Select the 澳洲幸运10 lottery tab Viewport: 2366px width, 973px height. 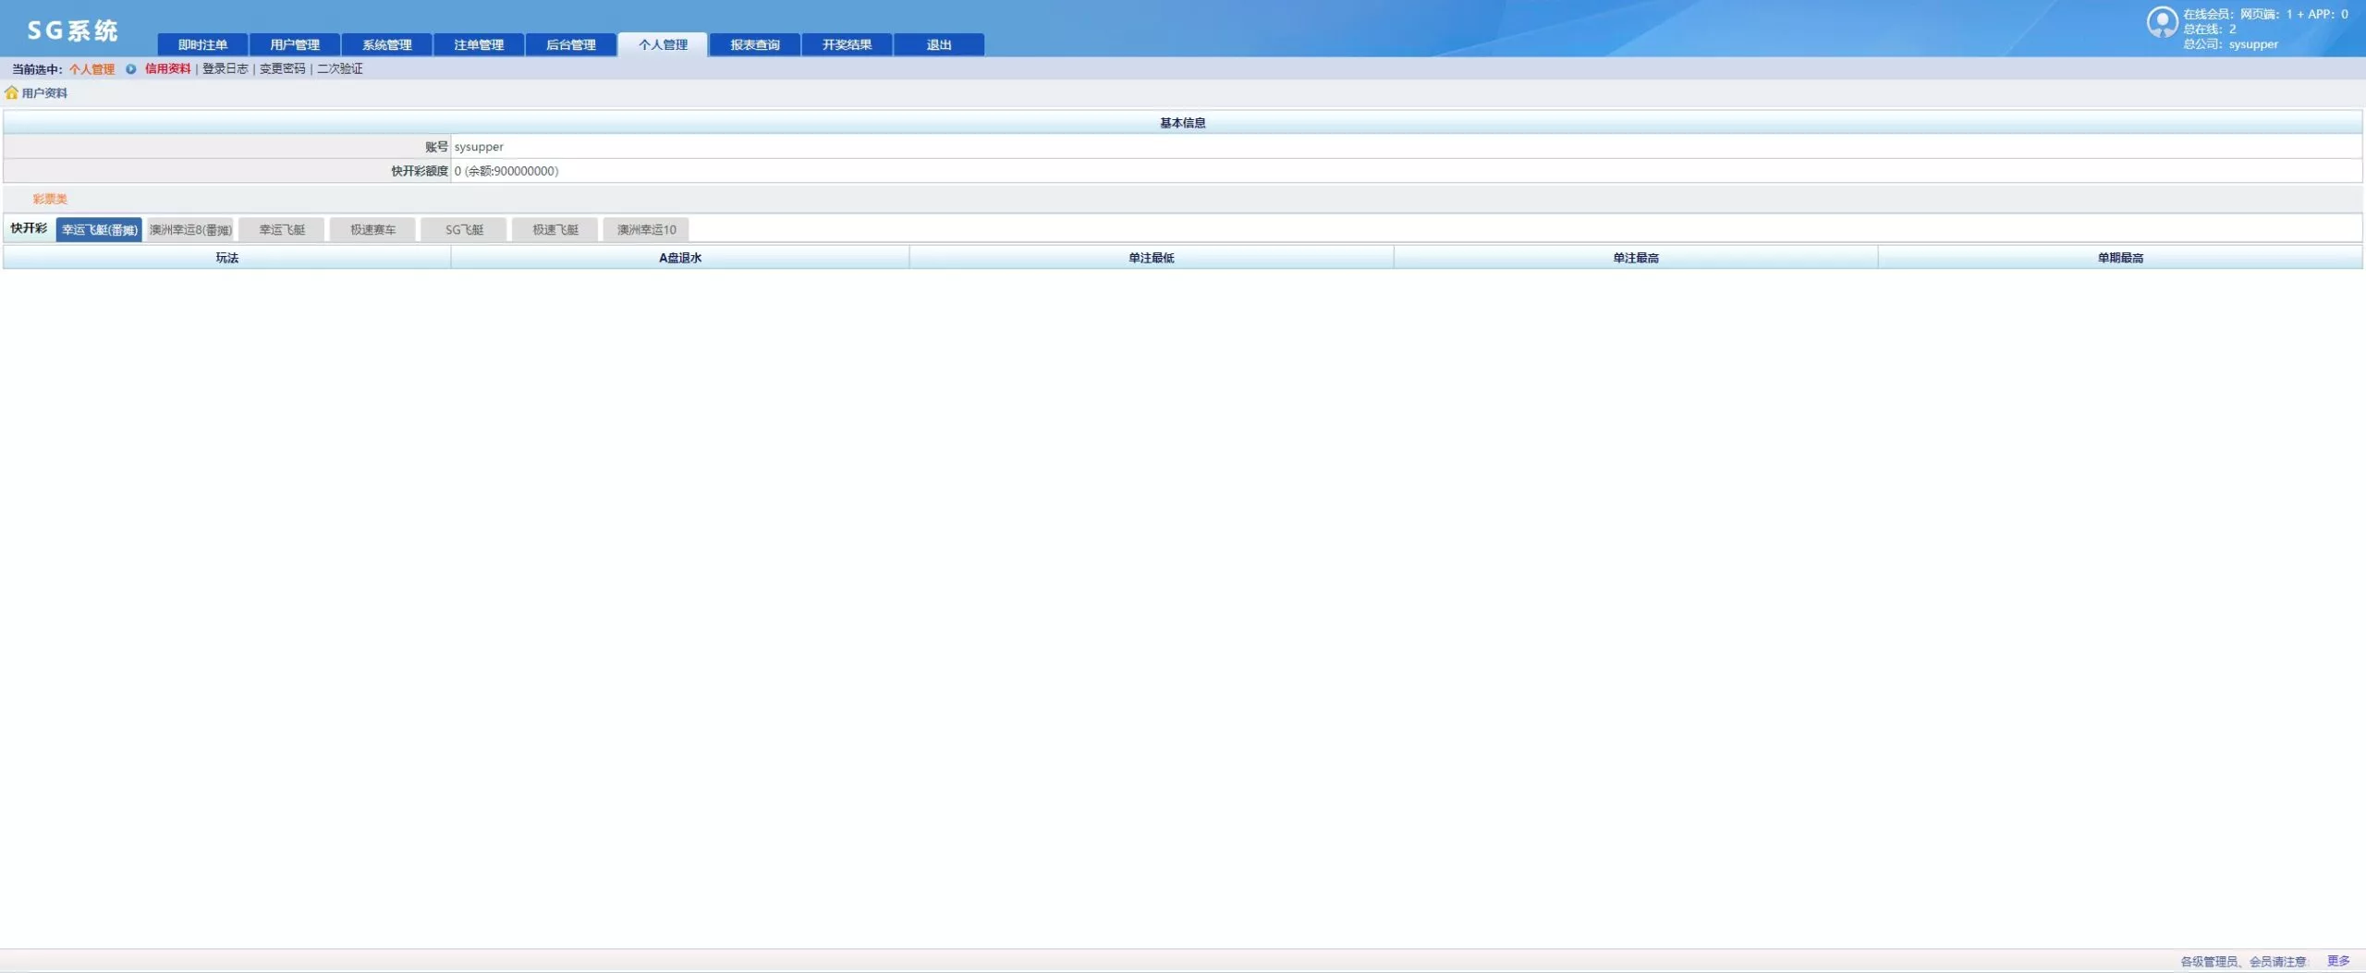646,229
